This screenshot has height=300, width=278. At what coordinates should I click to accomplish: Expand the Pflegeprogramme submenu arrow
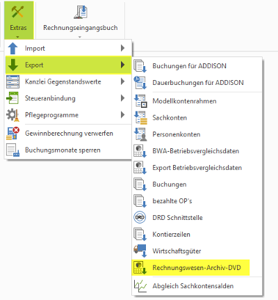[x=123, y=115]
